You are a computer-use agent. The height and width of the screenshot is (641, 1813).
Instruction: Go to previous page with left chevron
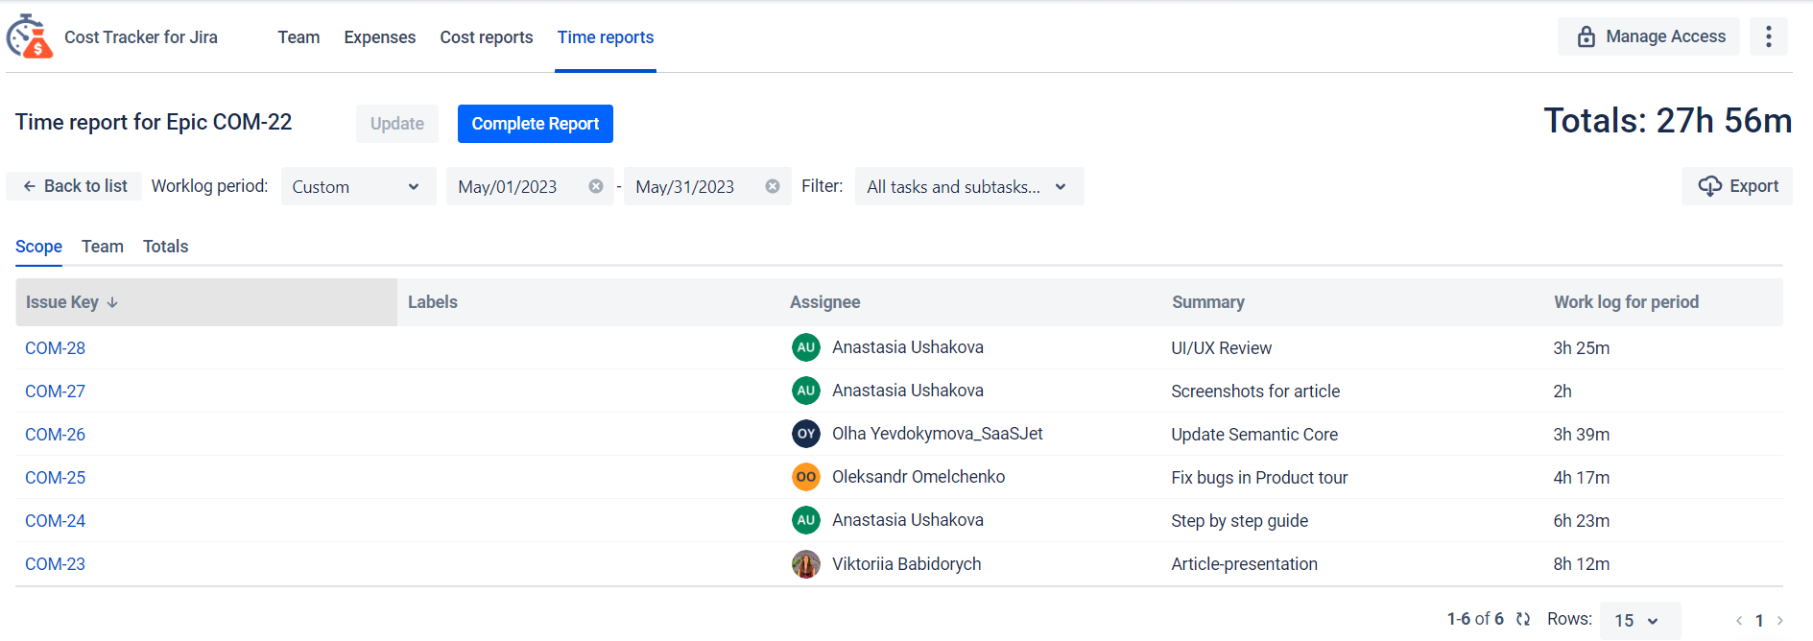[1738, 621]
